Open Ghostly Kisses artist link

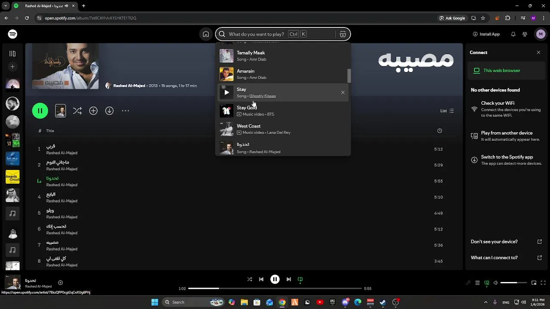[263, 96]
